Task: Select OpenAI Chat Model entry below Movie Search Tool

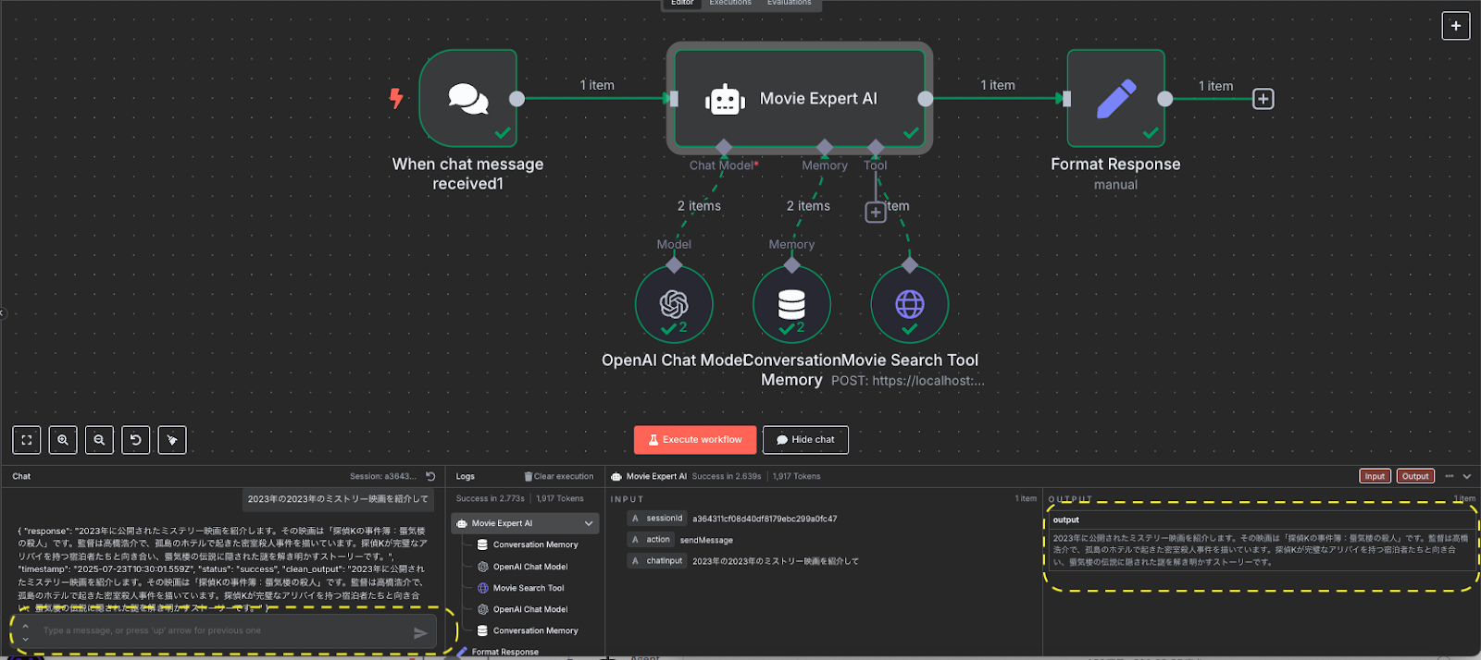Action: tap(530, 609)
